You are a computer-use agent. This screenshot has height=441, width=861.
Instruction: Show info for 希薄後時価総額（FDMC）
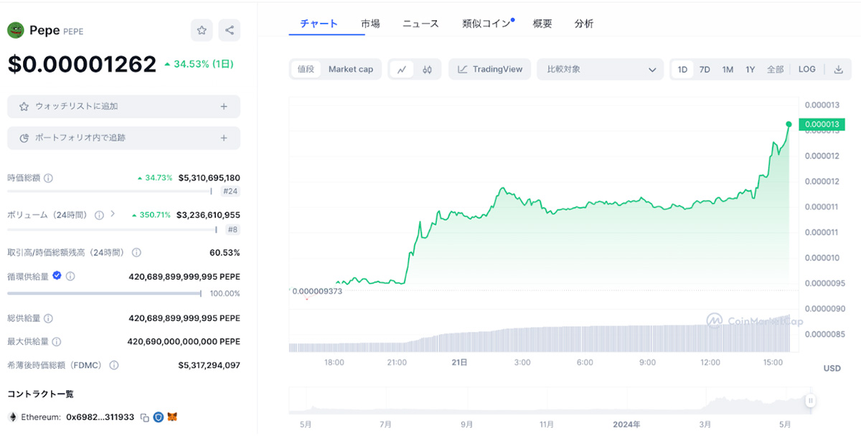113,365
